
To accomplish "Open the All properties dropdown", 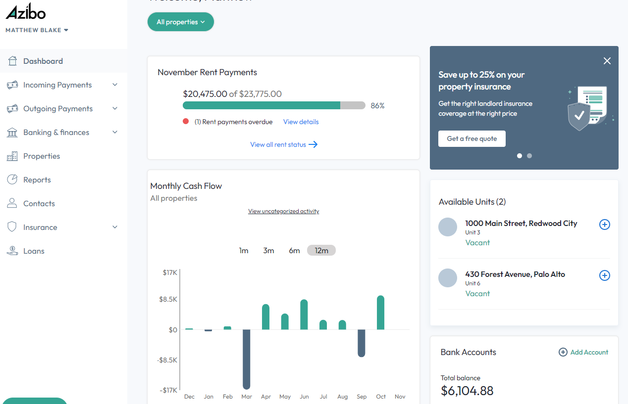I will [x=180, y=22].
